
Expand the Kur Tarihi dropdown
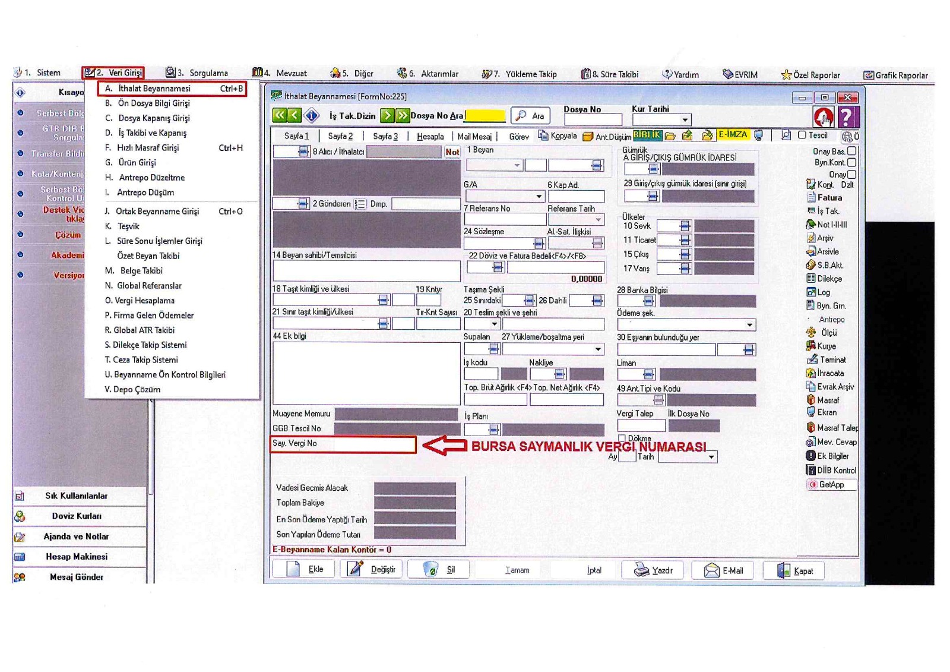click(x=685, y=120)
